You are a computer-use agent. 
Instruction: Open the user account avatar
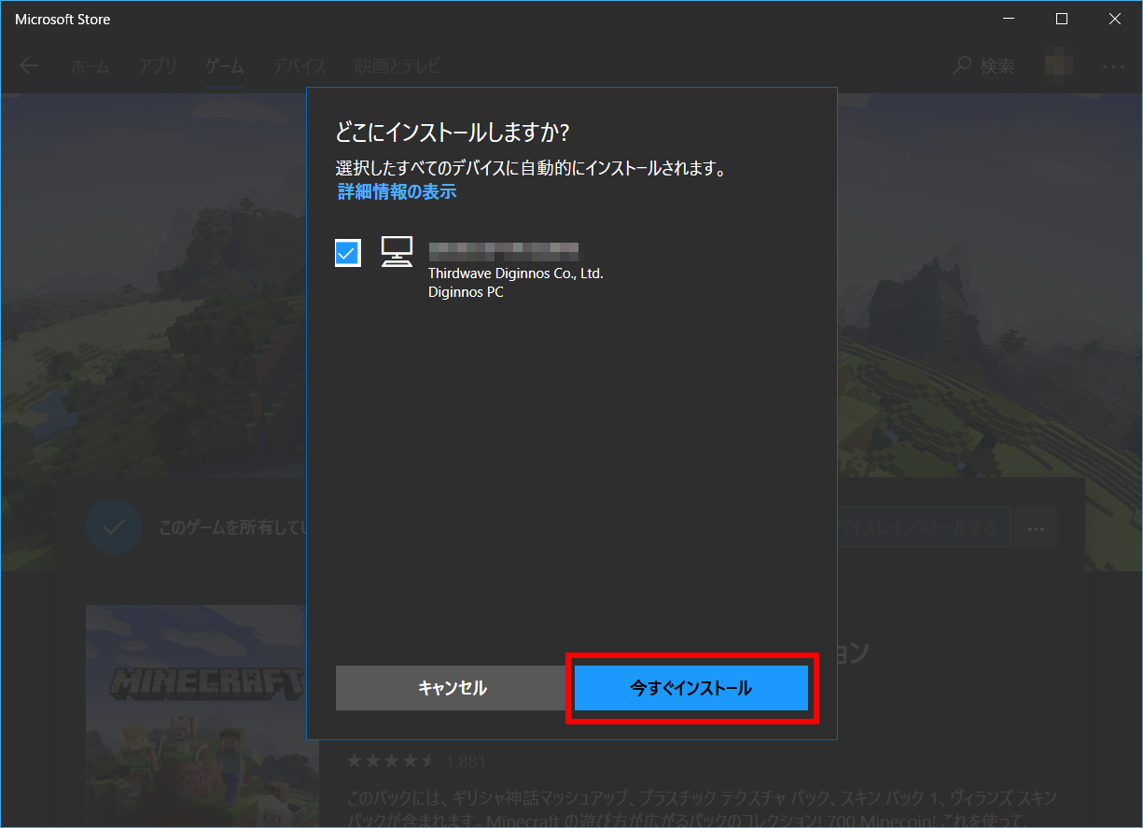pyautogui.click(x=1059, y=65)
